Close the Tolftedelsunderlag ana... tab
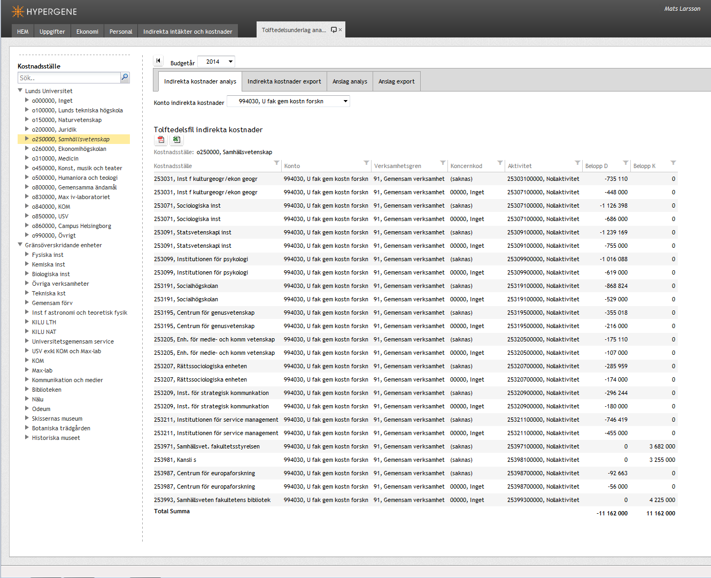The height and width of the screenshot is (578, 711). coord(340,30)
